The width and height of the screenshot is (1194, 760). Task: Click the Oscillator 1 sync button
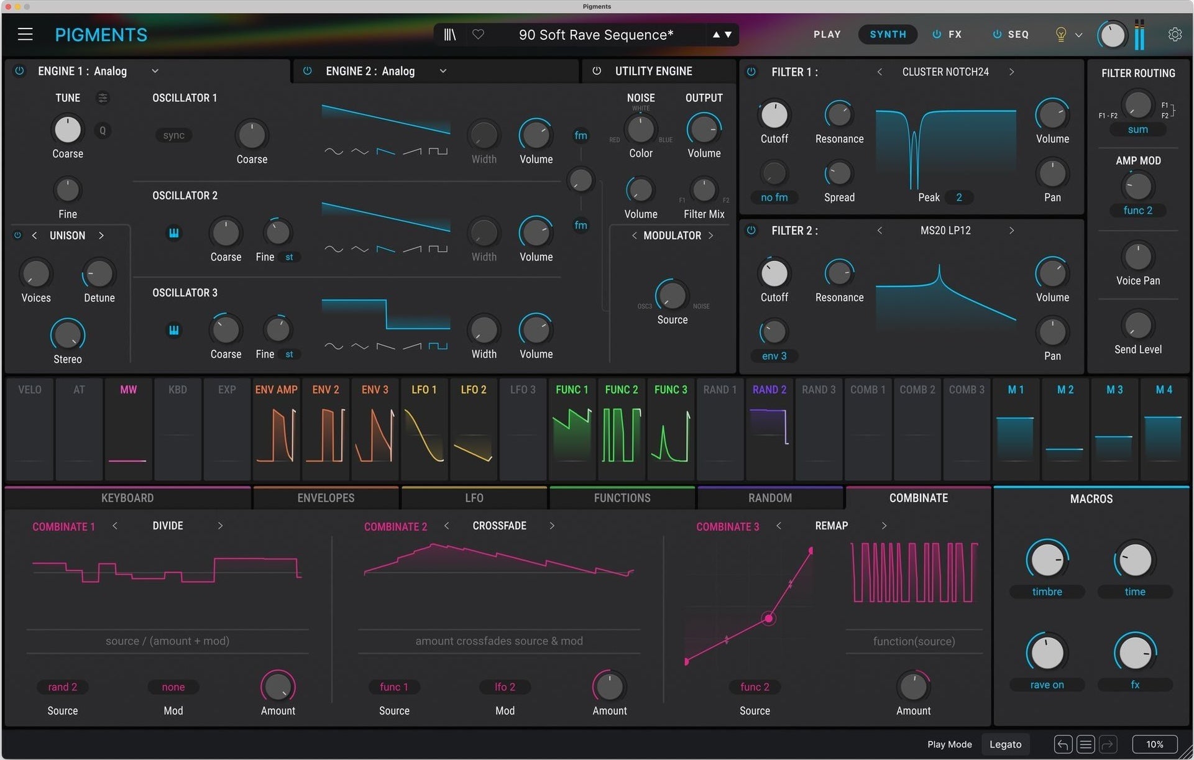(173, 135)
